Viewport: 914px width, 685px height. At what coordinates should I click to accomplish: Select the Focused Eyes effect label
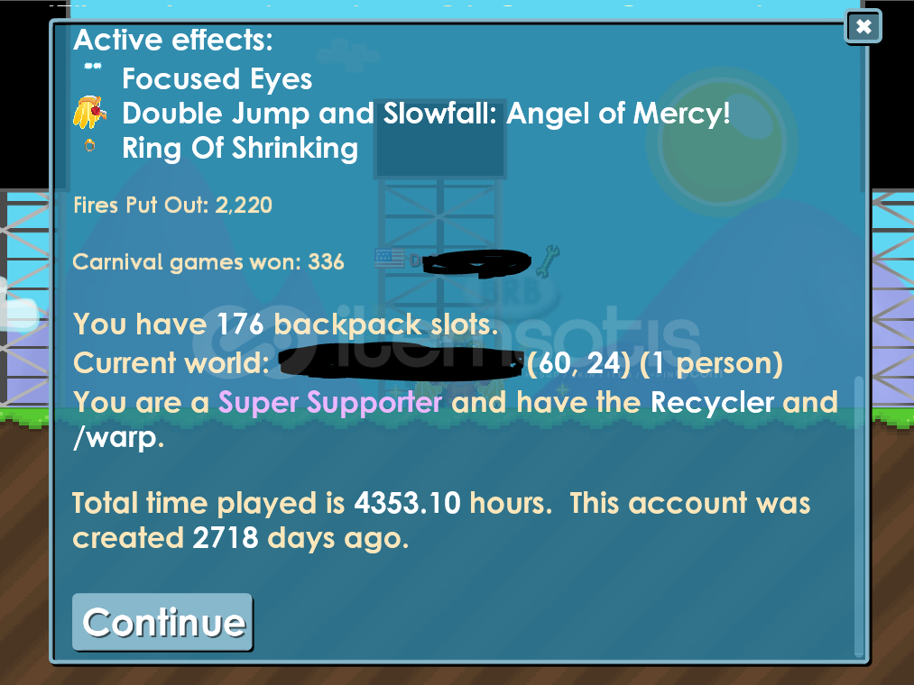(217, 78)
